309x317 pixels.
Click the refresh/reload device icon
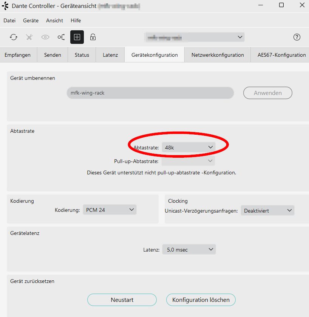click(x=14, y=37)
